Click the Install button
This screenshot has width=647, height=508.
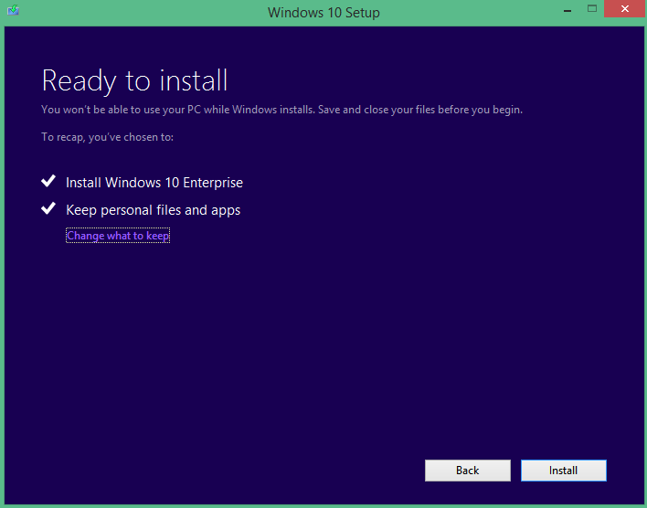563,471
